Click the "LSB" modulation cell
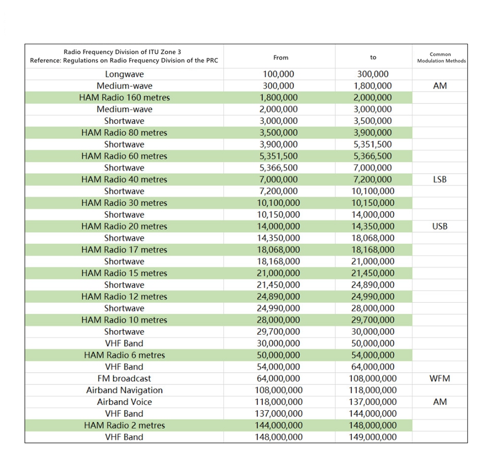Screen dimensions: 488x453 [x=440, y=179]
